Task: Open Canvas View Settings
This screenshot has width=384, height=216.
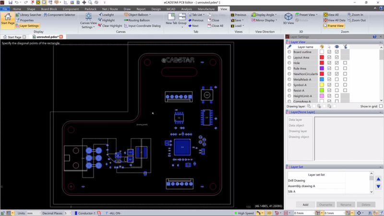Action: click(88, 21)
